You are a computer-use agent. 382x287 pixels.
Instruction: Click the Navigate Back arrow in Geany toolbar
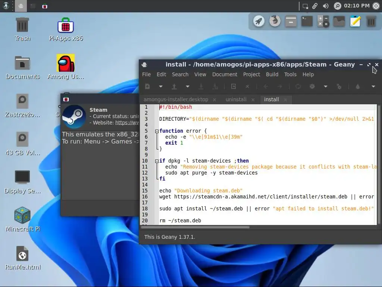pyautogui.click(x=266, y=86)
